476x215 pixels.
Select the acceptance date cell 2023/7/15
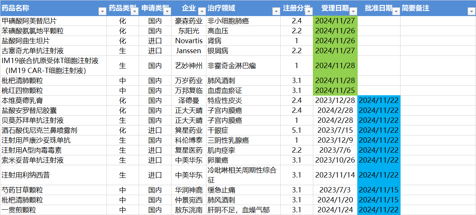pyautogui.click(x=335, y=130)
